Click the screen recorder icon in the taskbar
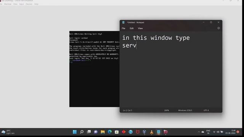 tap(165, 132)
